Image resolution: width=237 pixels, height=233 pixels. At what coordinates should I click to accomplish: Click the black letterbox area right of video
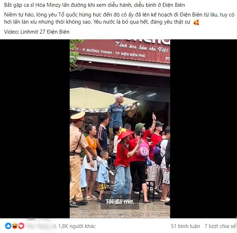coord(203,129)
